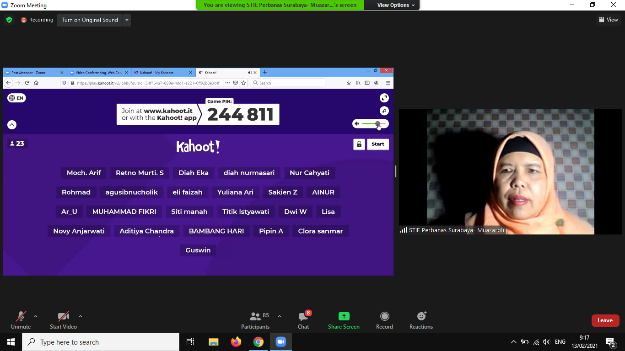Click the Firefox downloads arrow icon

349,83
